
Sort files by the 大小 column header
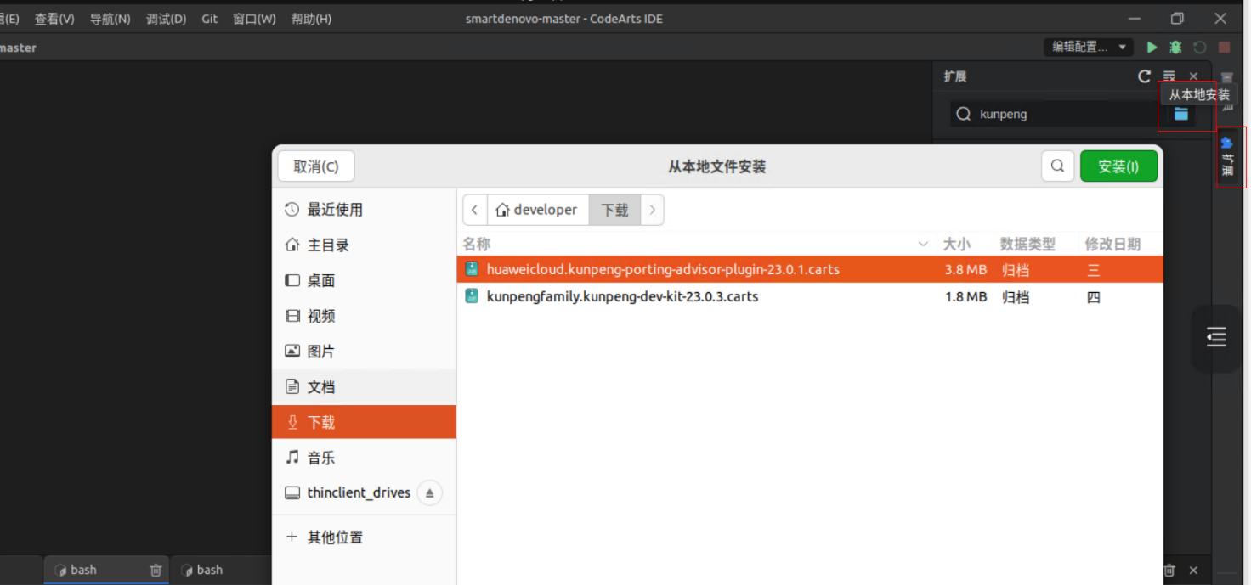tap(956, 245)
